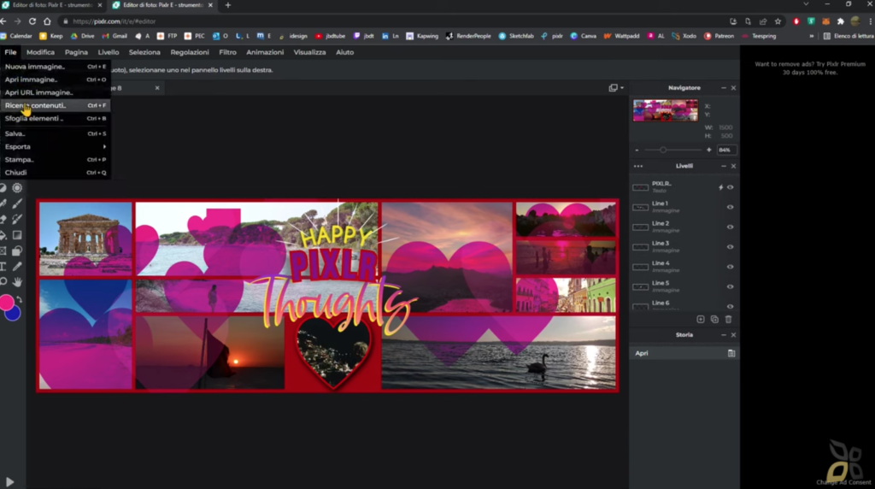Open the Filtro menu

(227, 52)
